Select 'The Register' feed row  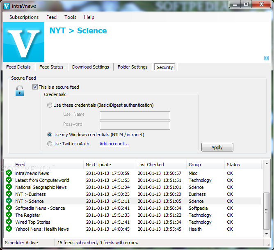click(133, 215)
